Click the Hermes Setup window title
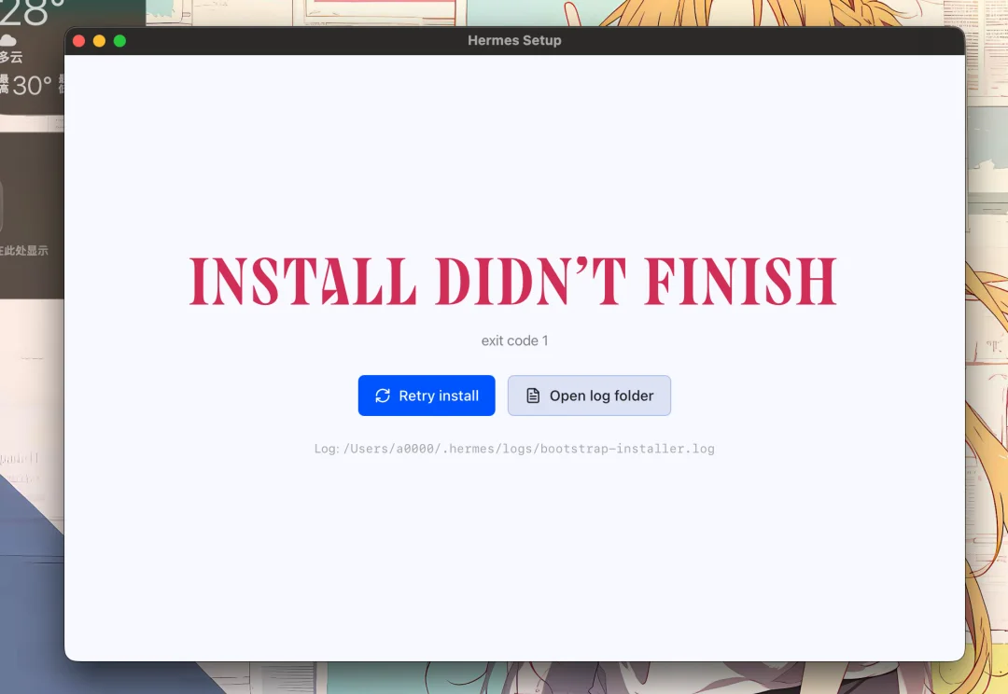1008x694 pixels. 514,40
